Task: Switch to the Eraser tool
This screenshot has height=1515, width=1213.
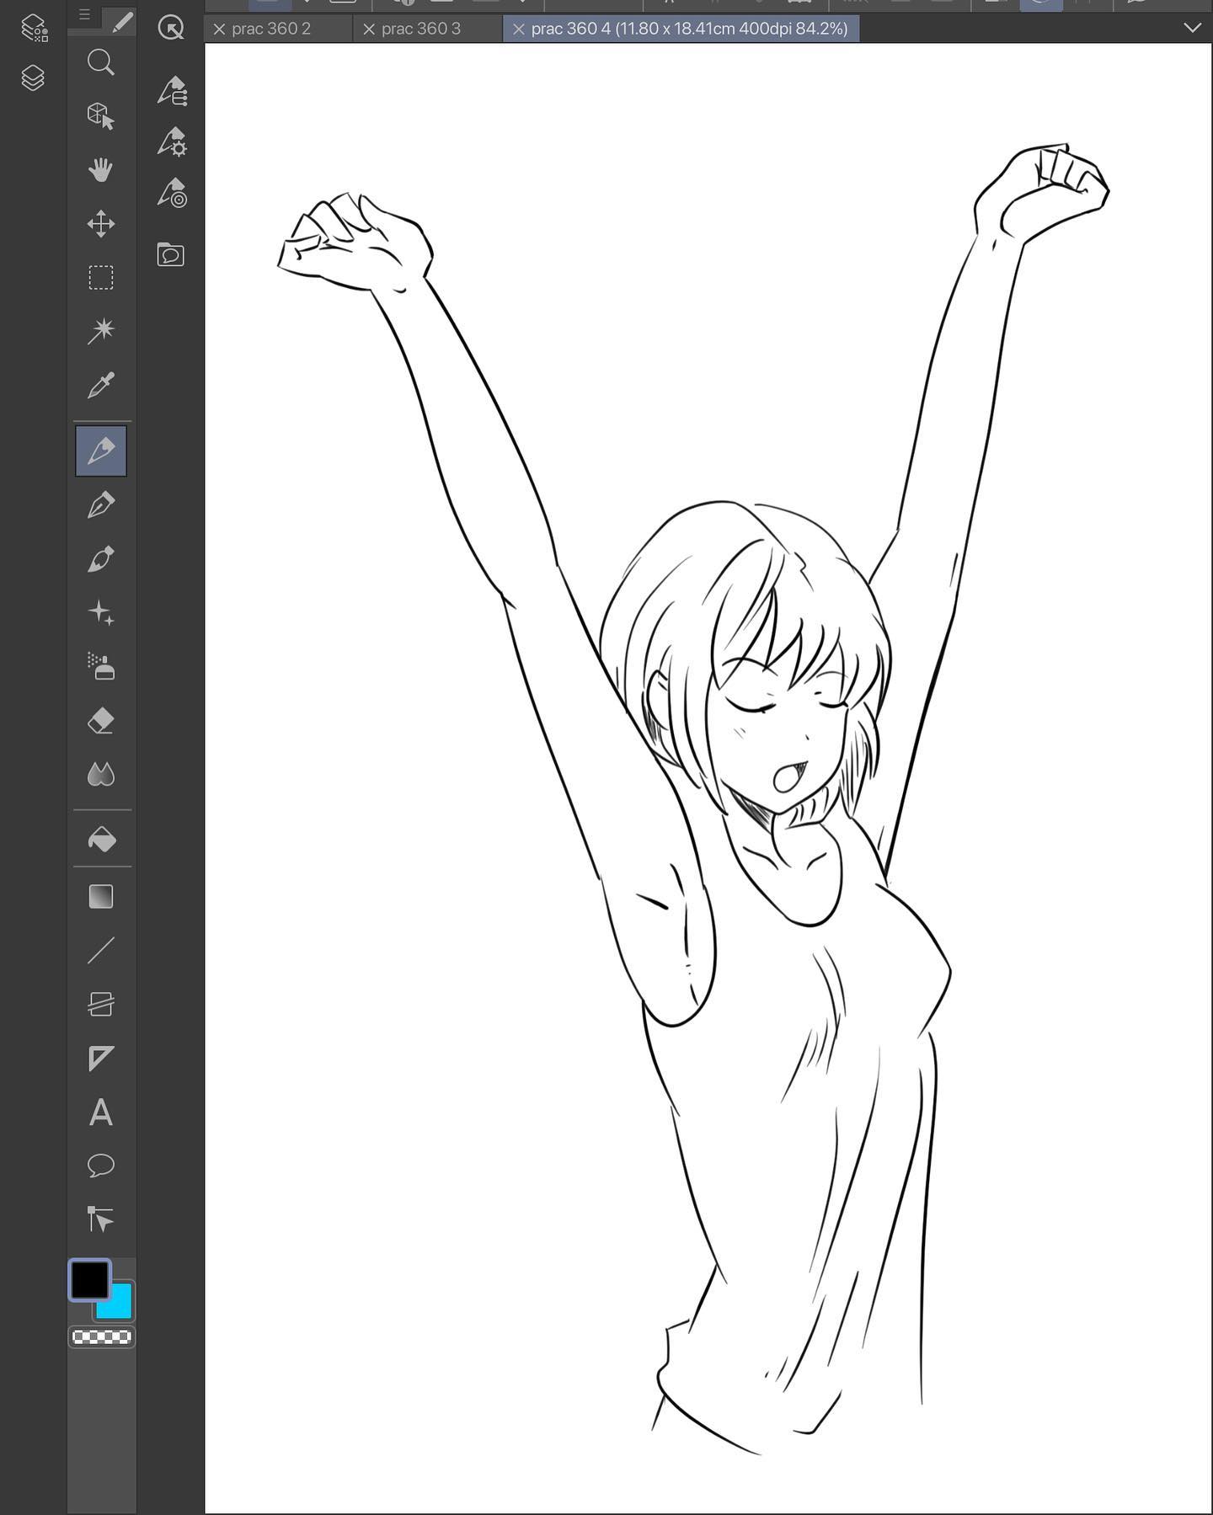Action: pyautogui.click(x=101, y=721)
